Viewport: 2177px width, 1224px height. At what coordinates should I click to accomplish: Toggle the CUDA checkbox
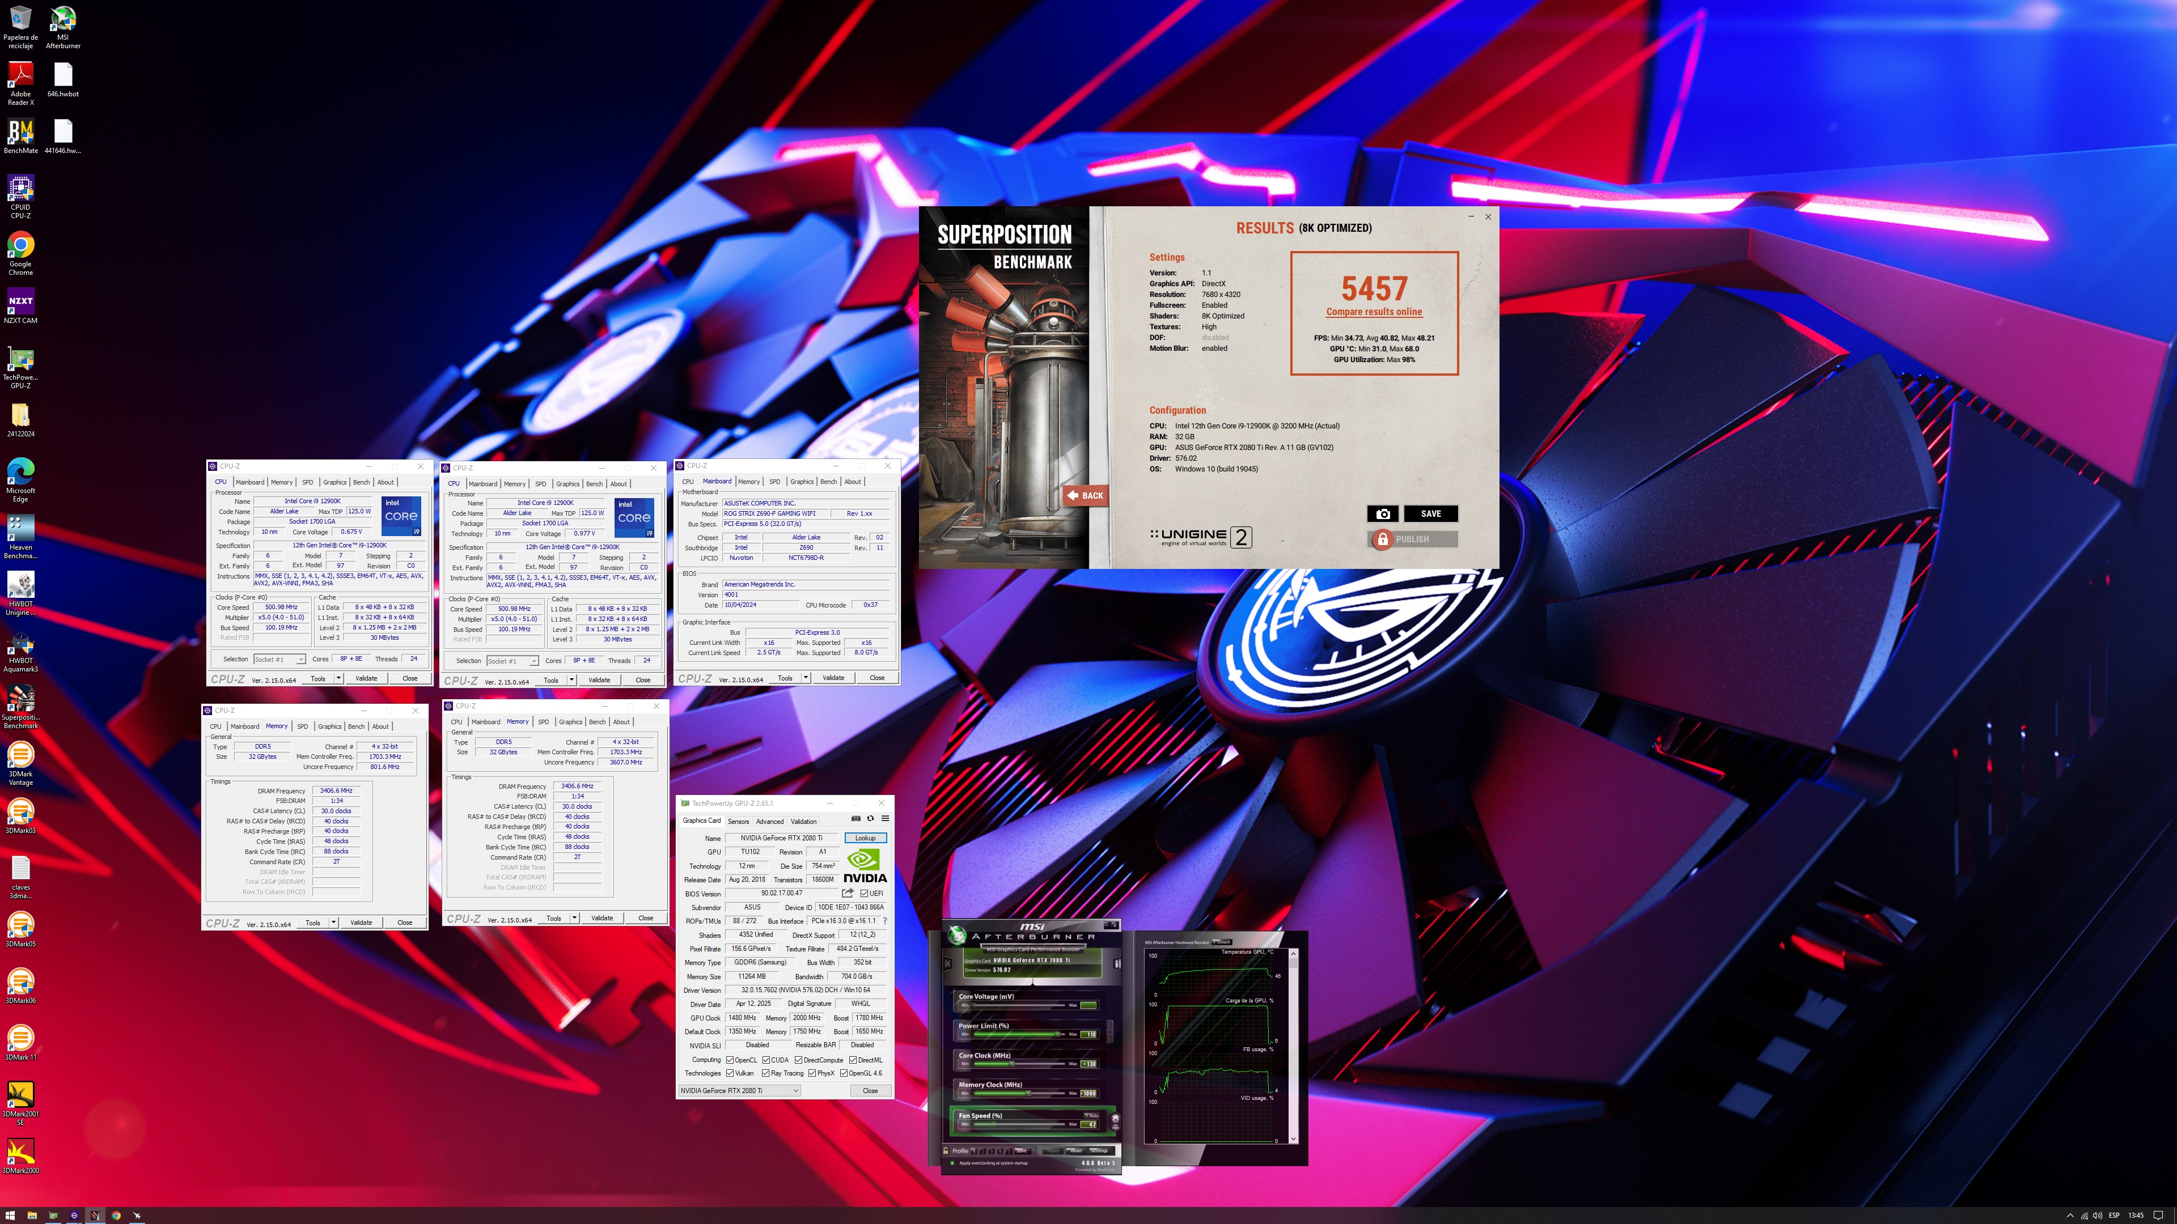click(766, 1060)
